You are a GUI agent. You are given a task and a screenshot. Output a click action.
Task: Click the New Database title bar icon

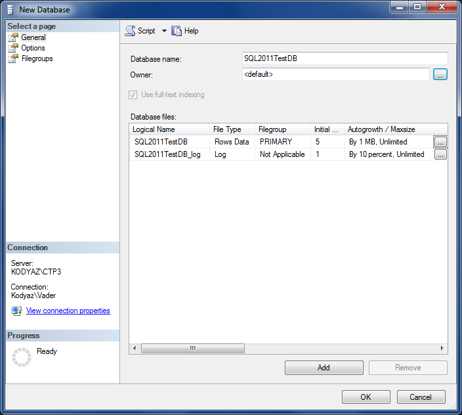pos(10,10)
